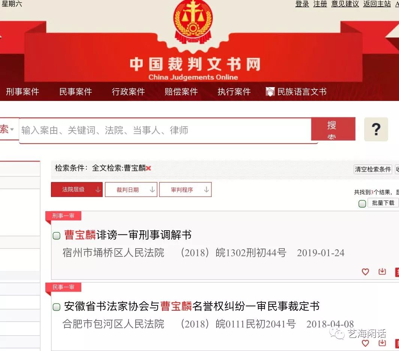The height and width of the screenshot is (351, 399).
Task: Remove the 曹宝麟 search condition red X
Action: tap(149, 168)
